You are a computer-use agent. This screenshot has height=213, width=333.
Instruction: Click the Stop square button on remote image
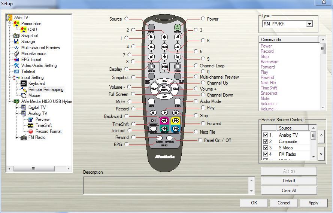[175, 113]
